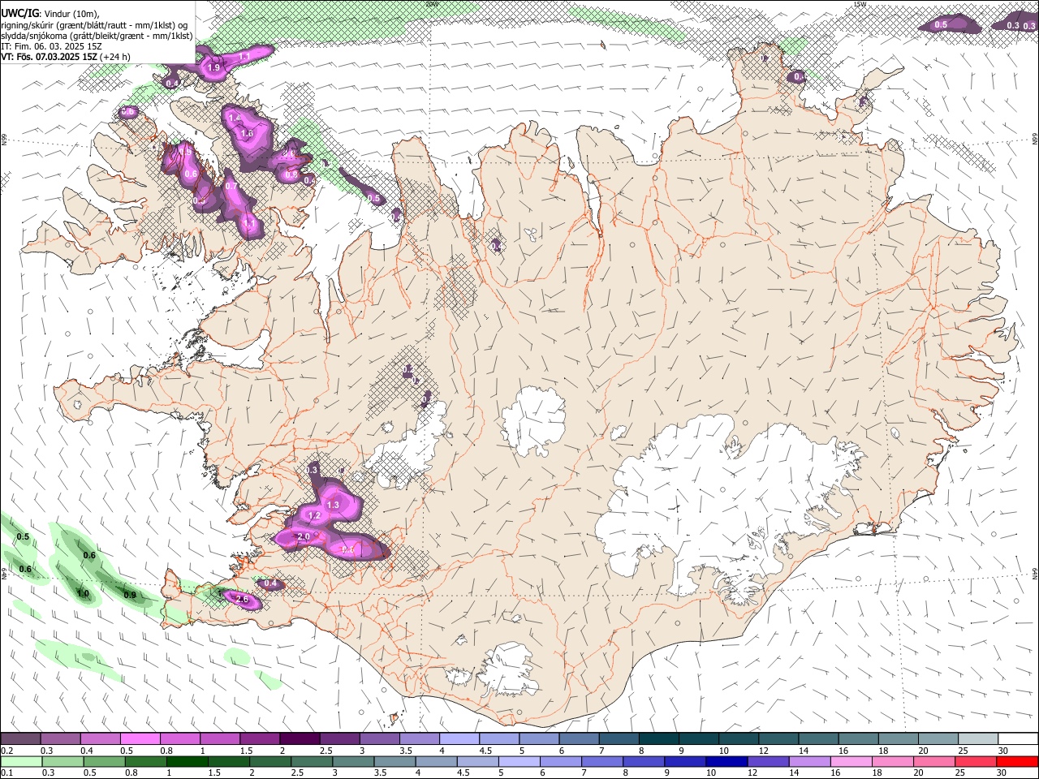Select the light grey 25 swatch in snow legend
Viewport: 1039px width, 779px height.
(979, 739)
